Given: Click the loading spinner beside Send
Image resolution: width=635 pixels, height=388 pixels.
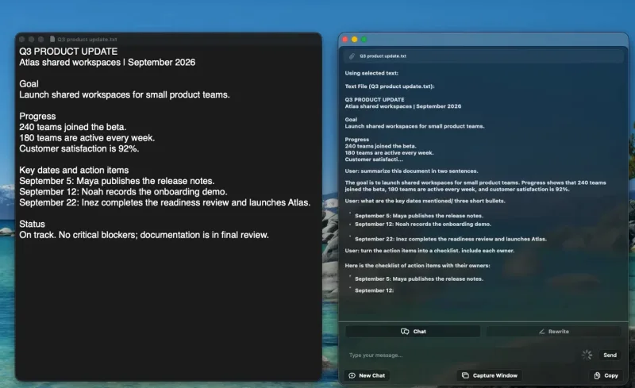Looking at the screenshot, I should (x=587, y=355).
